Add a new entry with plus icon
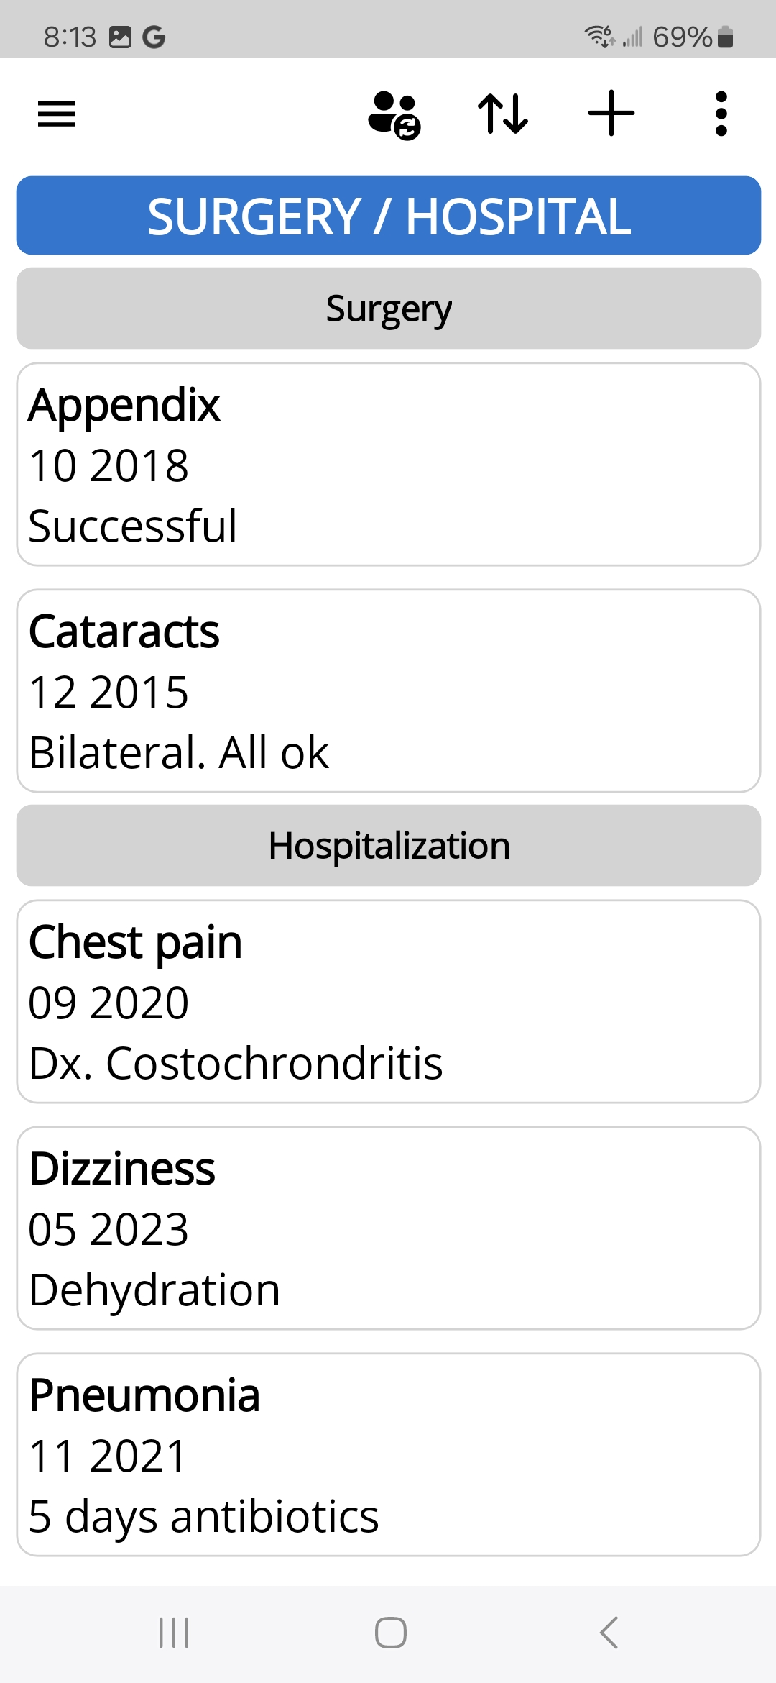 click(611, 114)
